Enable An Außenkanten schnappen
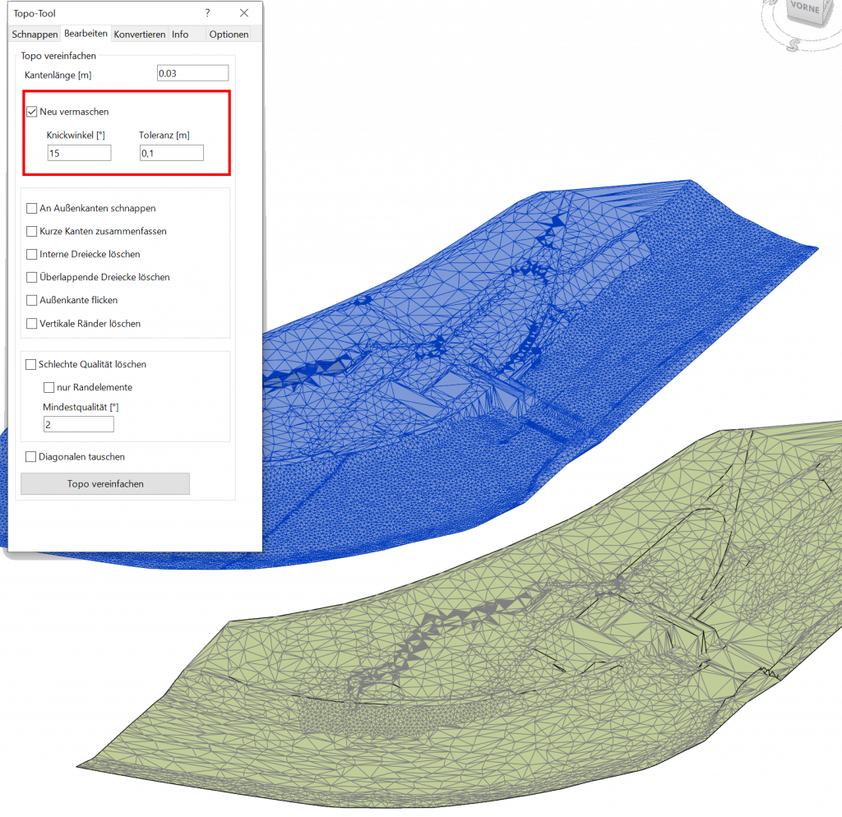 tap(32, 209)
